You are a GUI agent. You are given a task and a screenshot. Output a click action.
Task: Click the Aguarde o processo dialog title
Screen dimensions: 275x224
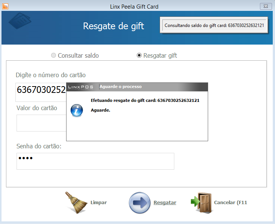pos(121,87)
